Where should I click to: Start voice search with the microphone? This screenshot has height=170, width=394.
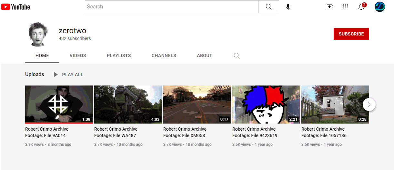(x=288, y=7)
